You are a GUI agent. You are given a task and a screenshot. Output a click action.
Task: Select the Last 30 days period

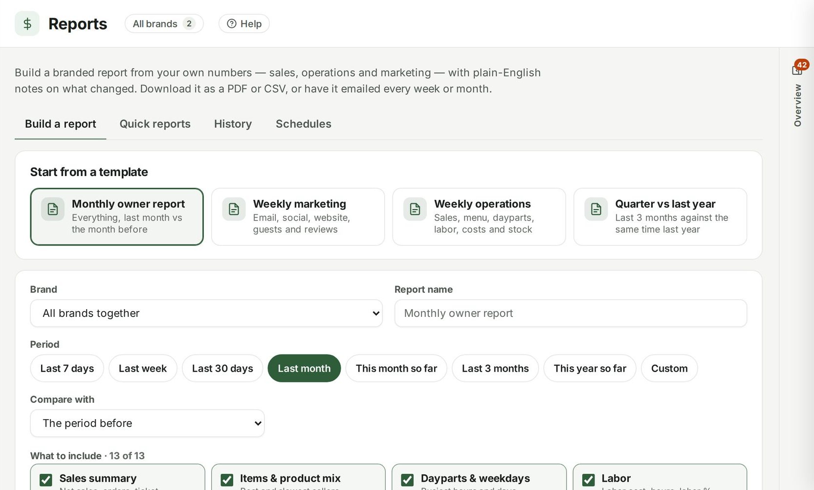pos(222,368)
